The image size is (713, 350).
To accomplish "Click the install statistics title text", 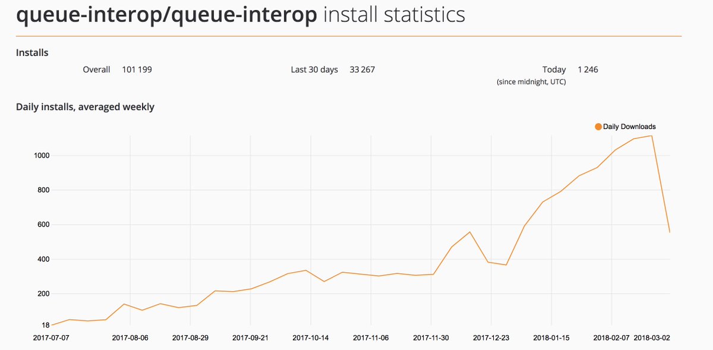I will click(395, 16).
